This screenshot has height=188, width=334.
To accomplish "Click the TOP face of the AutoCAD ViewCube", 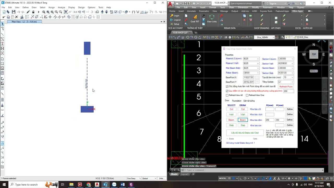I will [314, 54].
